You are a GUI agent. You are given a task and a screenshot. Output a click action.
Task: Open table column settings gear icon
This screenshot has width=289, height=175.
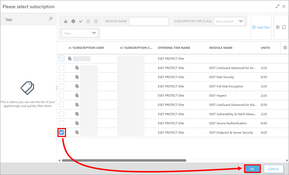(285, 48)
